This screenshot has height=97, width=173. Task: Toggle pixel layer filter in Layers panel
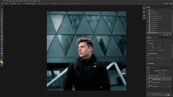(x=156, y=71)
